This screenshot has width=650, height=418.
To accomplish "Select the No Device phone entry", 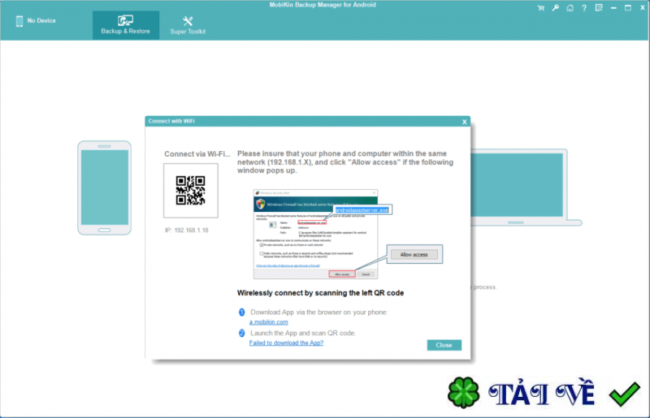I will (x=36, y=21).
